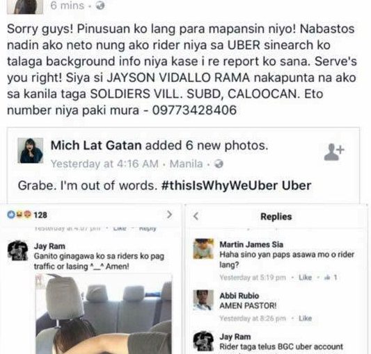371x354 pixels.
Task: Open the car interior photo in Jay Ram's comment
Action: click(104, 314)
